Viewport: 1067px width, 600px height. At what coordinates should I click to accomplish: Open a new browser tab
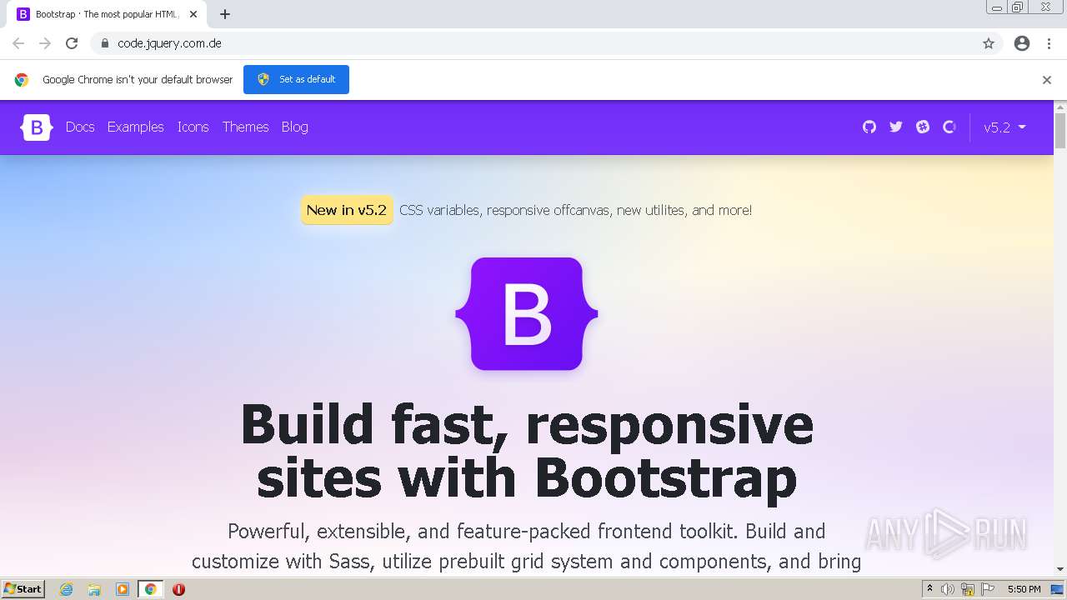point(225,14)
